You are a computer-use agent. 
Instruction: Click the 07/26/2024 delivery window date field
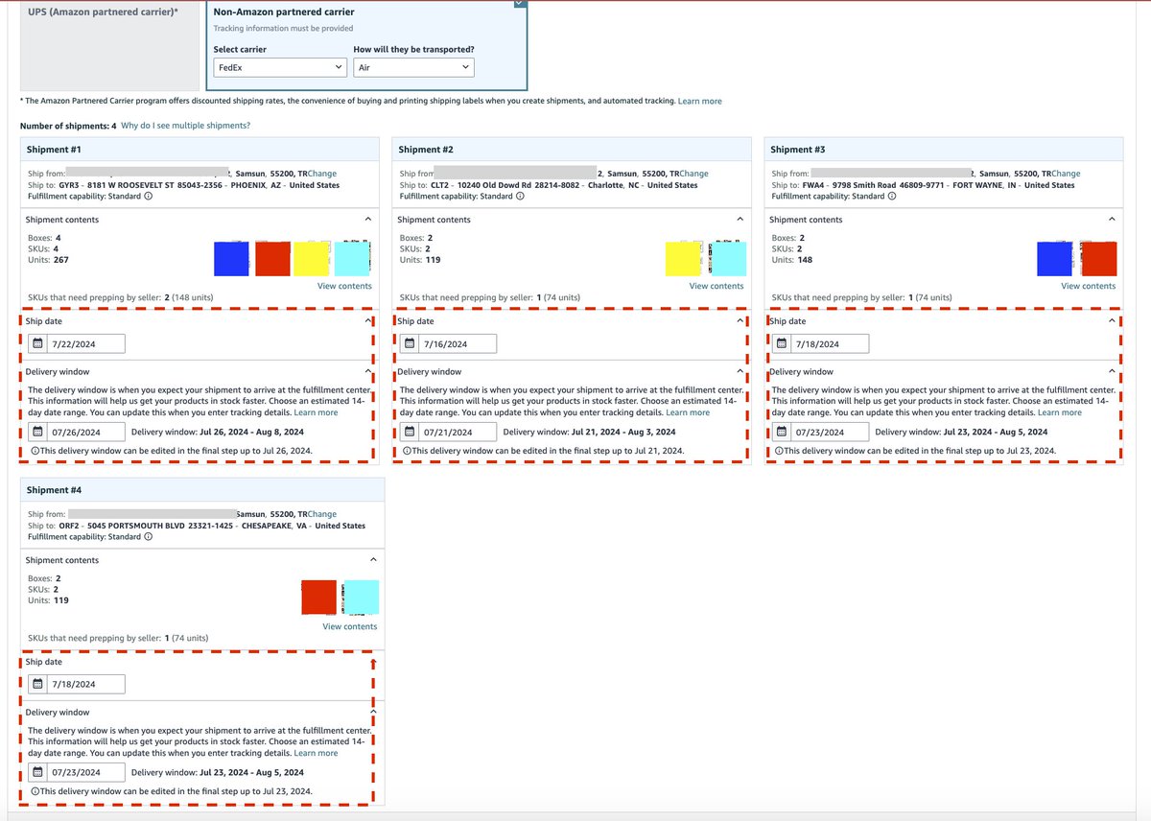click(x=77, y=432)
